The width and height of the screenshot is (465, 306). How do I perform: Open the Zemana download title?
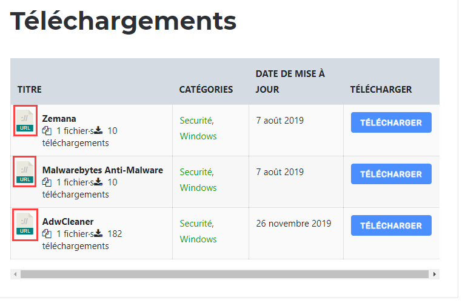[59, 119]
